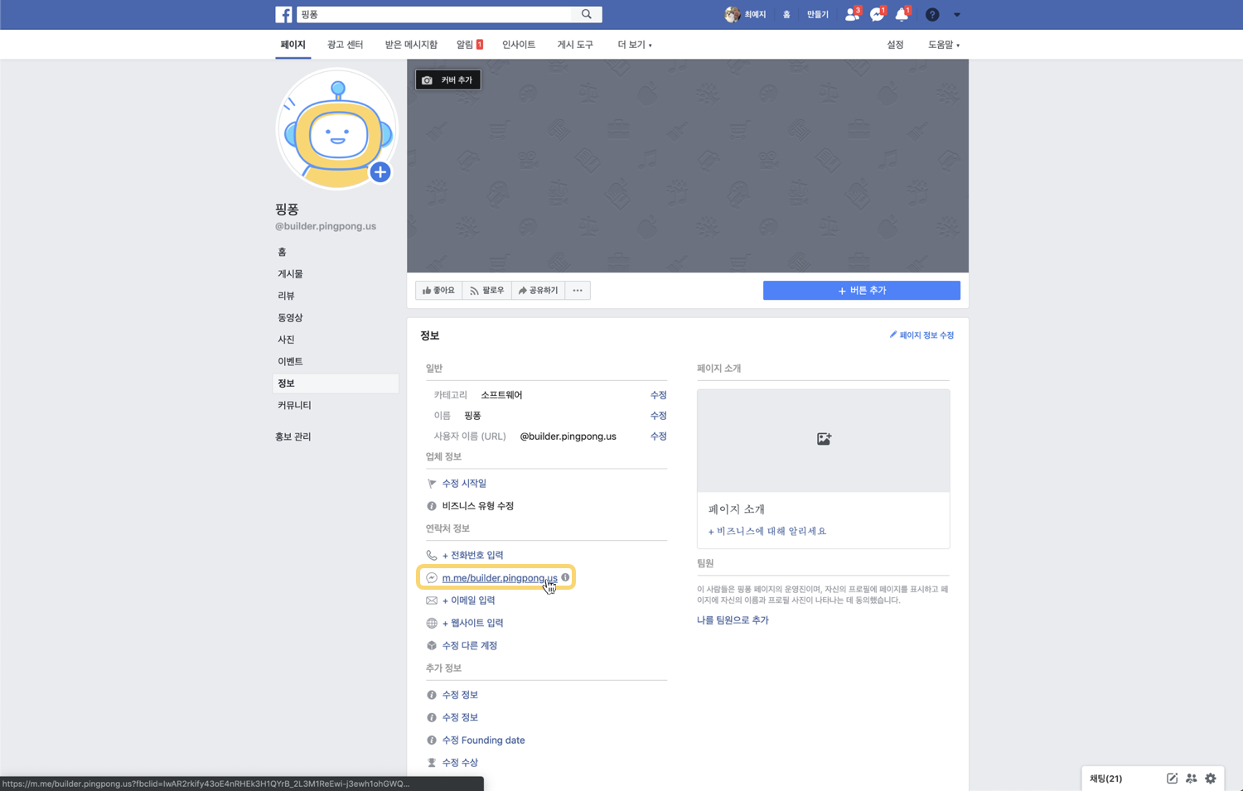Click the 팔로우 follow button
Screen dimensions: 1243x791
tap(487, 291)
